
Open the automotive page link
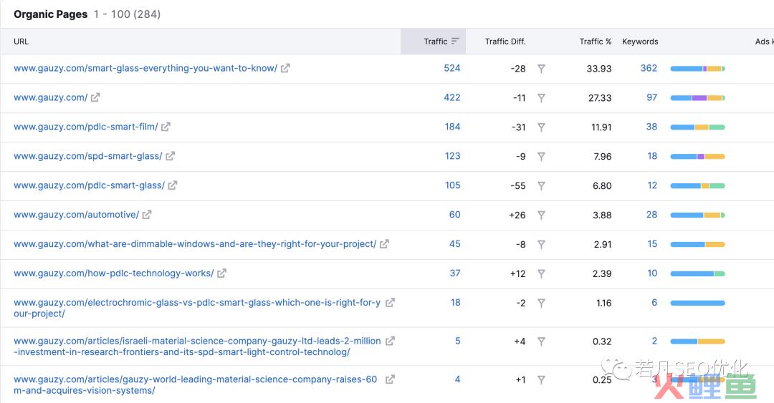click(77, 215)
